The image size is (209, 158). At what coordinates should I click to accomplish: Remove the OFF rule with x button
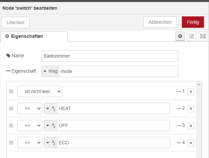[191, 126]
